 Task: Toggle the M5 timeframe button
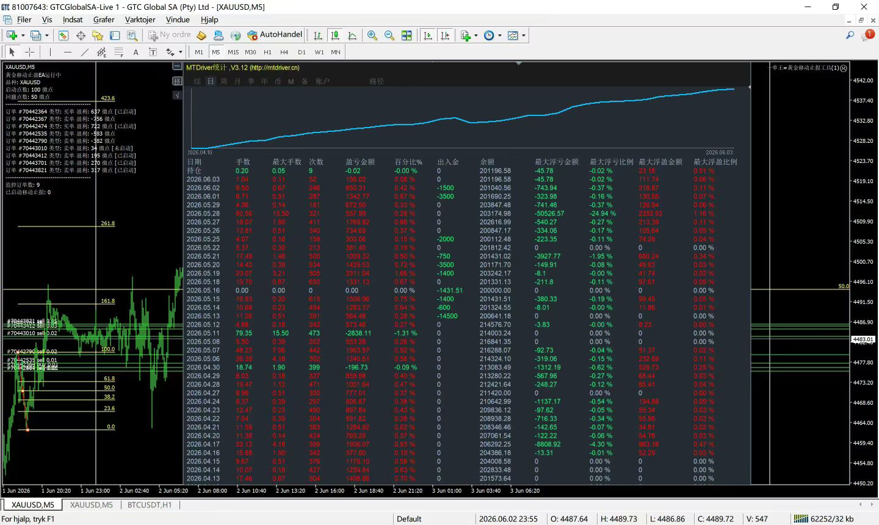tap(216, 52)
